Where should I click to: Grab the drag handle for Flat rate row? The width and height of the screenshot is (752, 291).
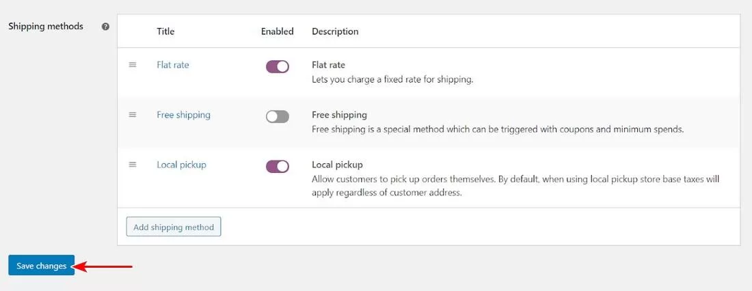click(133, 65)
